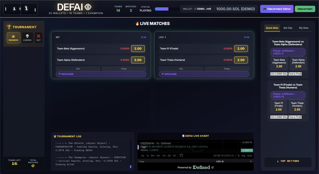Click the chart panel left scroll handle

click(x=138, y=147)
